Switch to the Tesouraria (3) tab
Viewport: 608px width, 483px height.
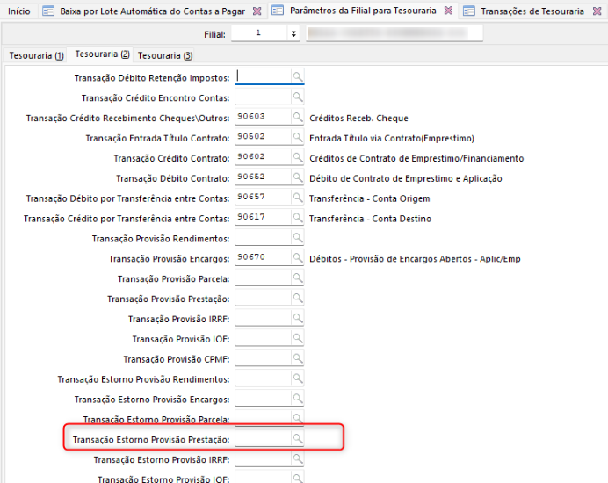coord(165,55)
